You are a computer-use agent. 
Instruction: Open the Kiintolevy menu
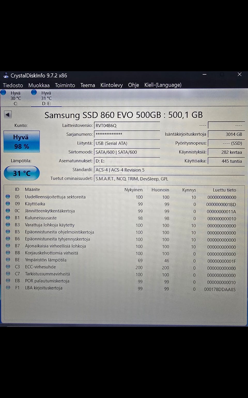[111, 85]
